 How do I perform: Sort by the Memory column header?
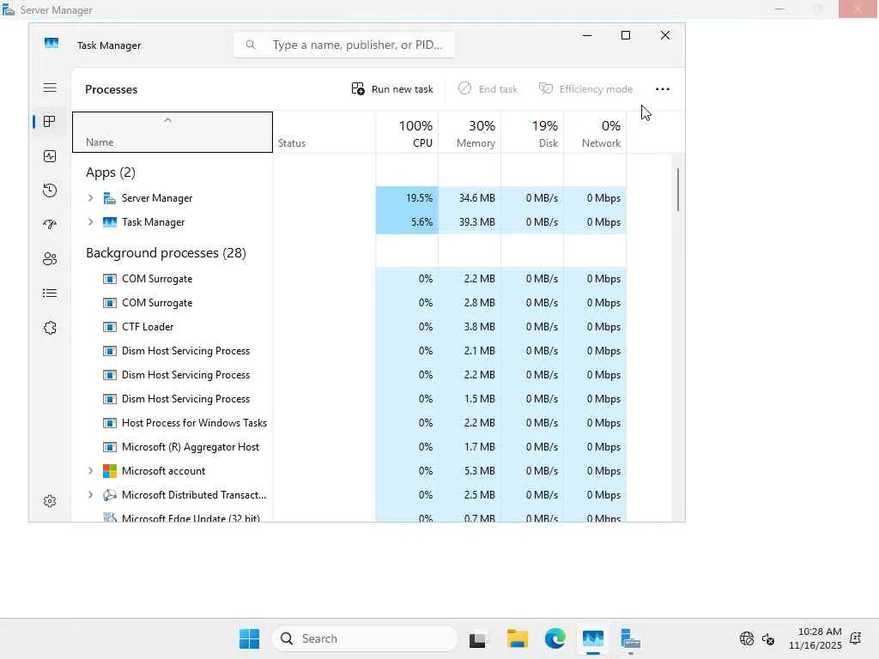[470, 132]
